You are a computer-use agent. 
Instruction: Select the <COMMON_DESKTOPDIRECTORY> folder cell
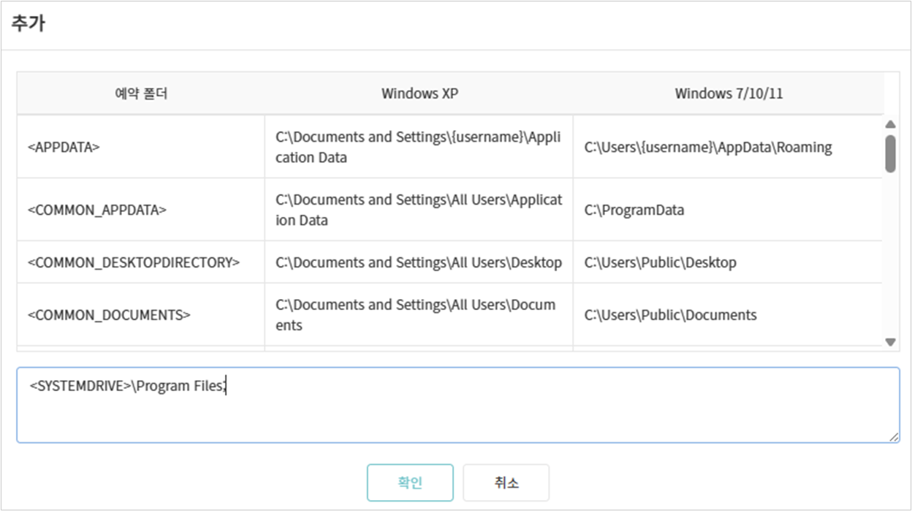(141, 262)
